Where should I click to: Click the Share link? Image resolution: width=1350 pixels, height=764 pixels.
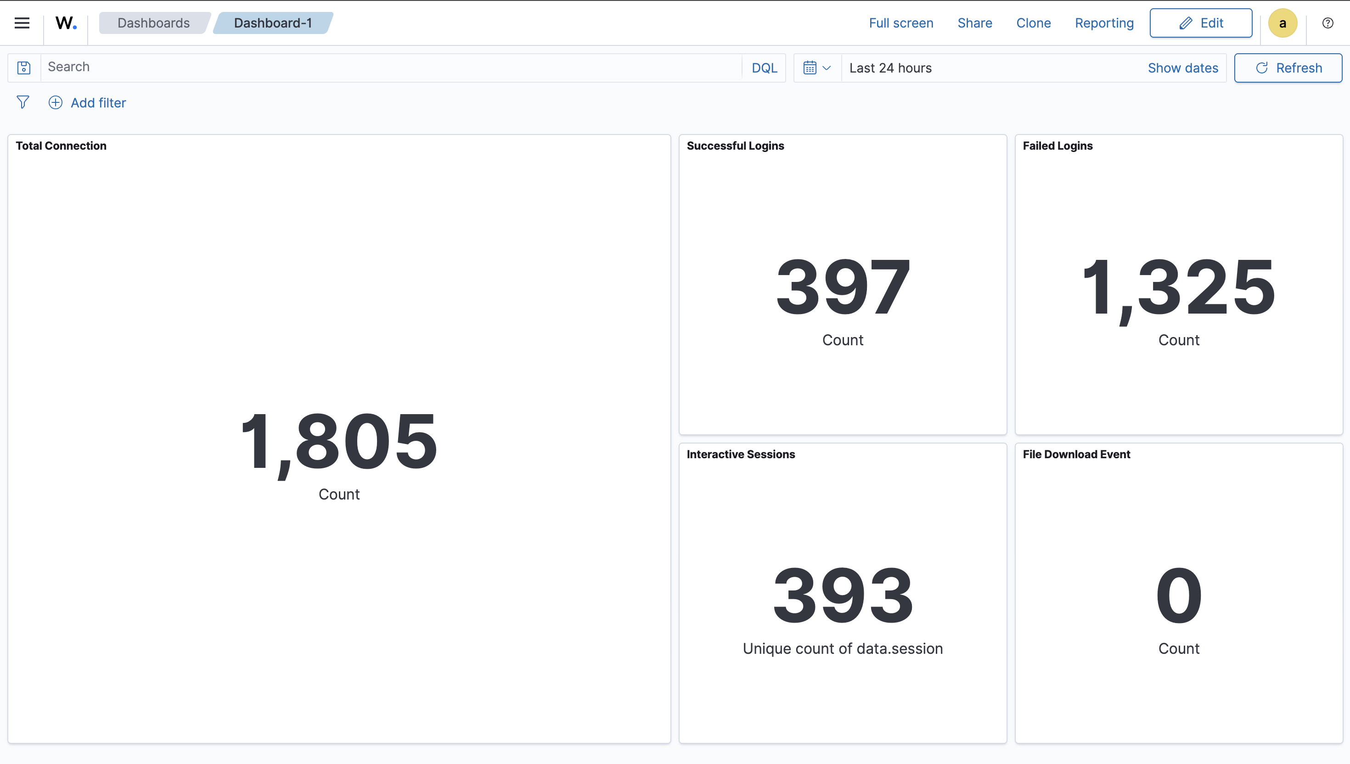(x=974, y=23)
